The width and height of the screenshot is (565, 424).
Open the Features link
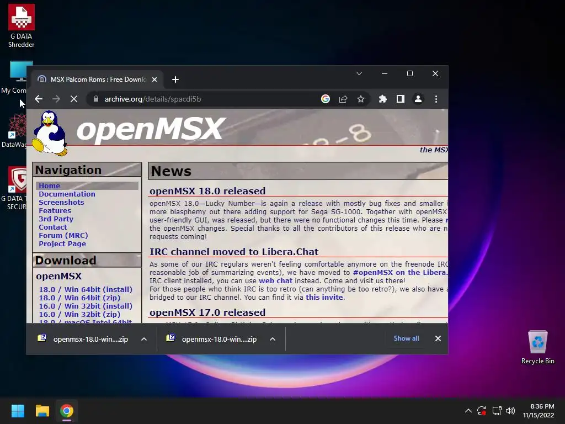(x=55, y=210)
